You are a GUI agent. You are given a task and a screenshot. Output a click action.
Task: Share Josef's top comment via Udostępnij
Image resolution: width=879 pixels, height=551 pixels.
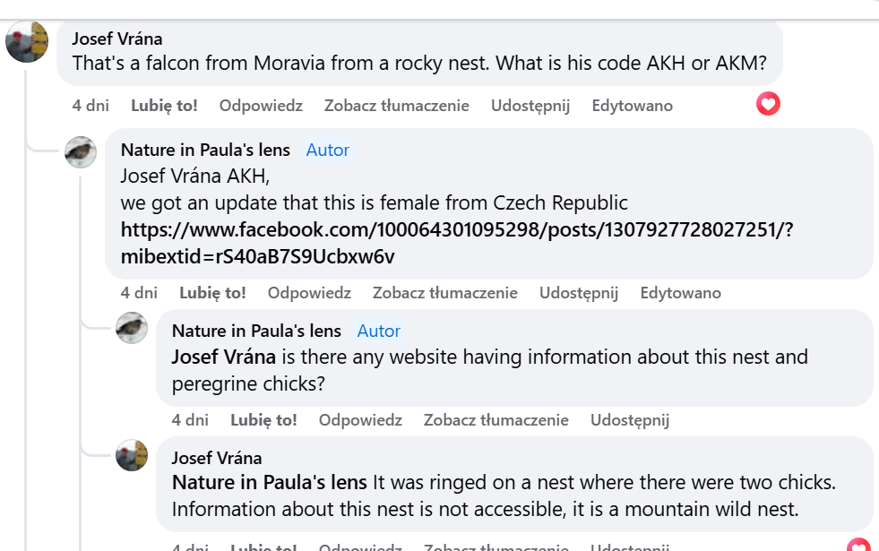coord(530,106)
